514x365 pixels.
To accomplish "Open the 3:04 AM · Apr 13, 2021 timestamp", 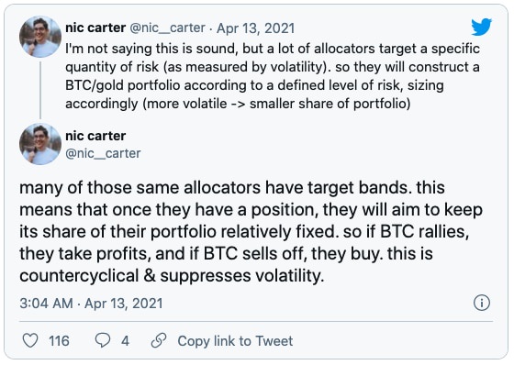I will (91, 304).
